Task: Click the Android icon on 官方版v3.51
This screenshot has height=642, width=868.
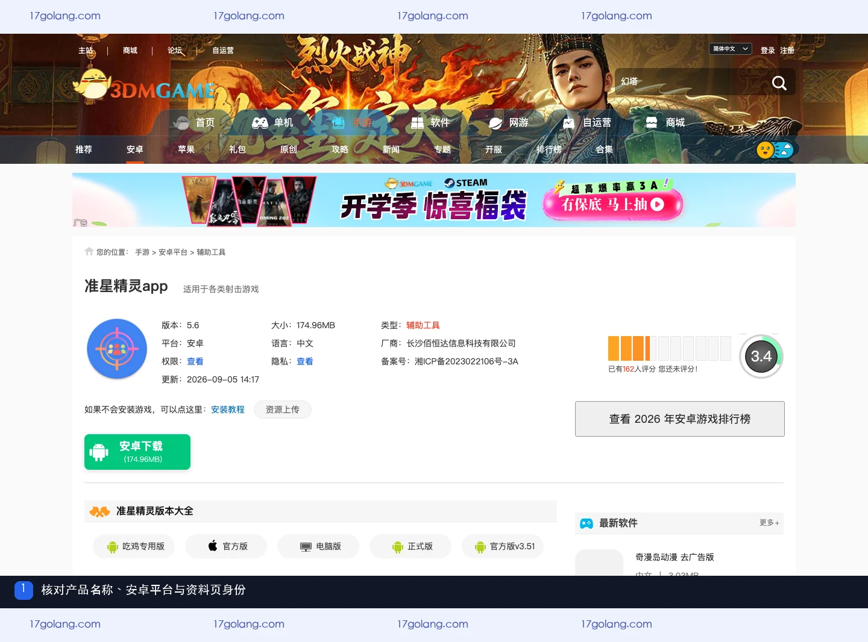Action: [x=480, y=547]
